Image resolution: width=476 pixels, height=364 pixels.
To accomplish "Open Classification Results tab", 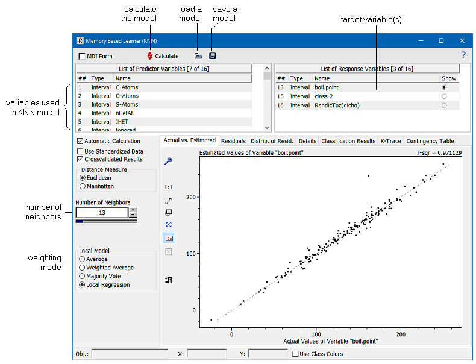I will [348, 141].
